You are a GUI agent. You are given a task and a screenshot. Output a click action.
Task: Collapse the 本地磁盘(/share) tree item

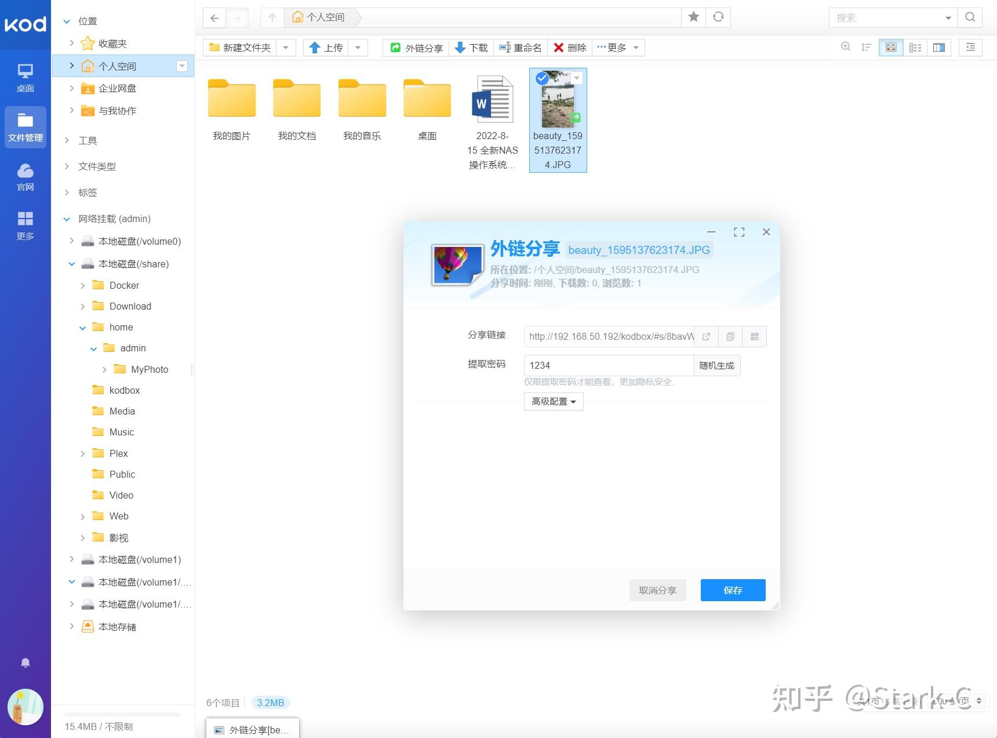(72, 264)
